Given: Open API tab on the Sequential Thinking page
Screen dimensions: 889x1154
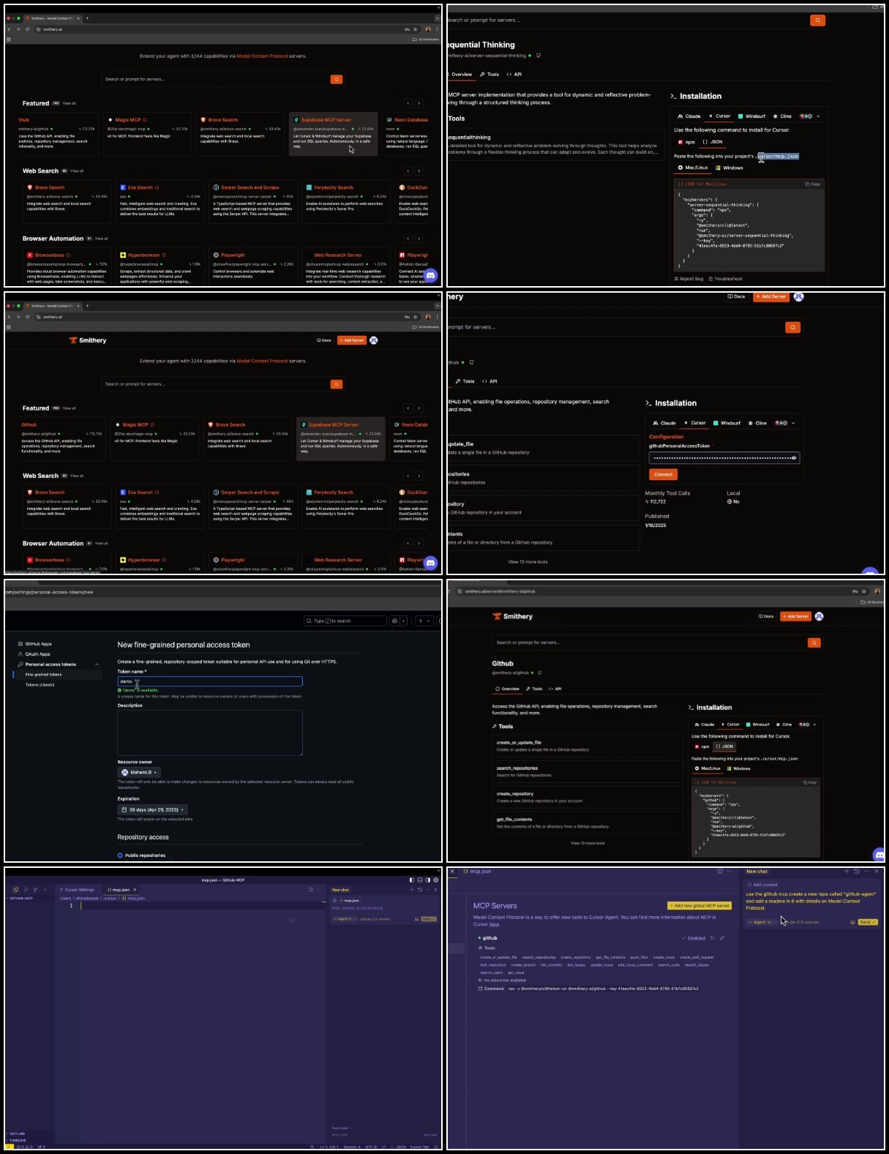Looking at the screenshot, I should pos(514,75).
